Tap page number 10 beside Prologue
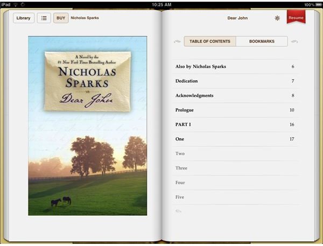The image size is (323, 246). [x=292, y=110]
